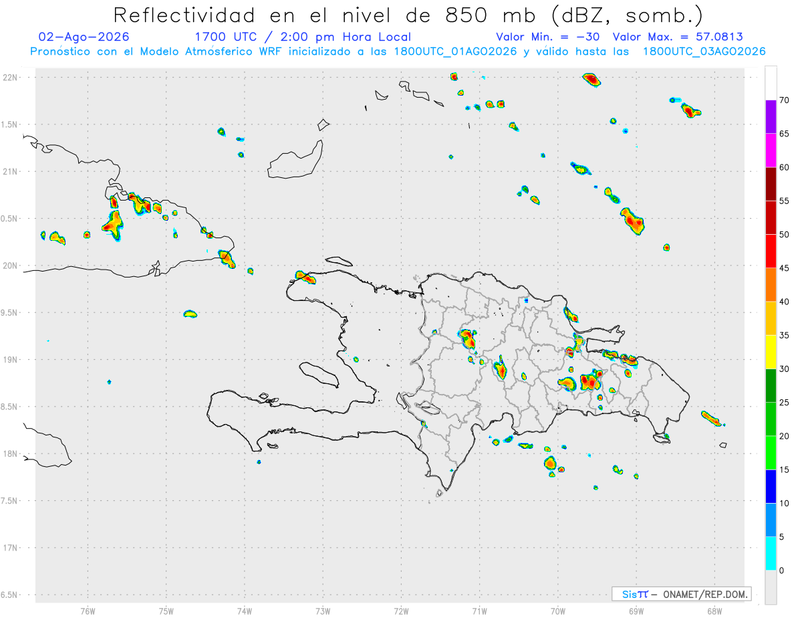This screenshot has height=620, width=802.
Task: Click the cyan 0–5 dBZ colorbar segment
Action: tap(771, 554)
